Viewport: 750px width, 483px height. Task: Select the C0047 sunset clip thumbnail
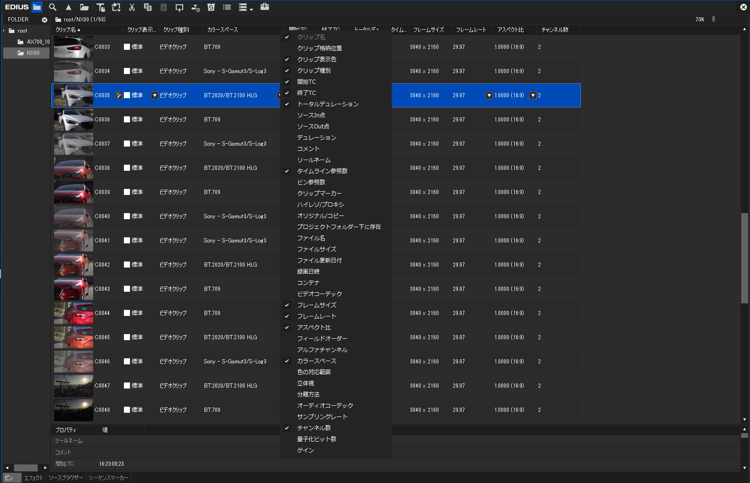click(x=73, y=386)
